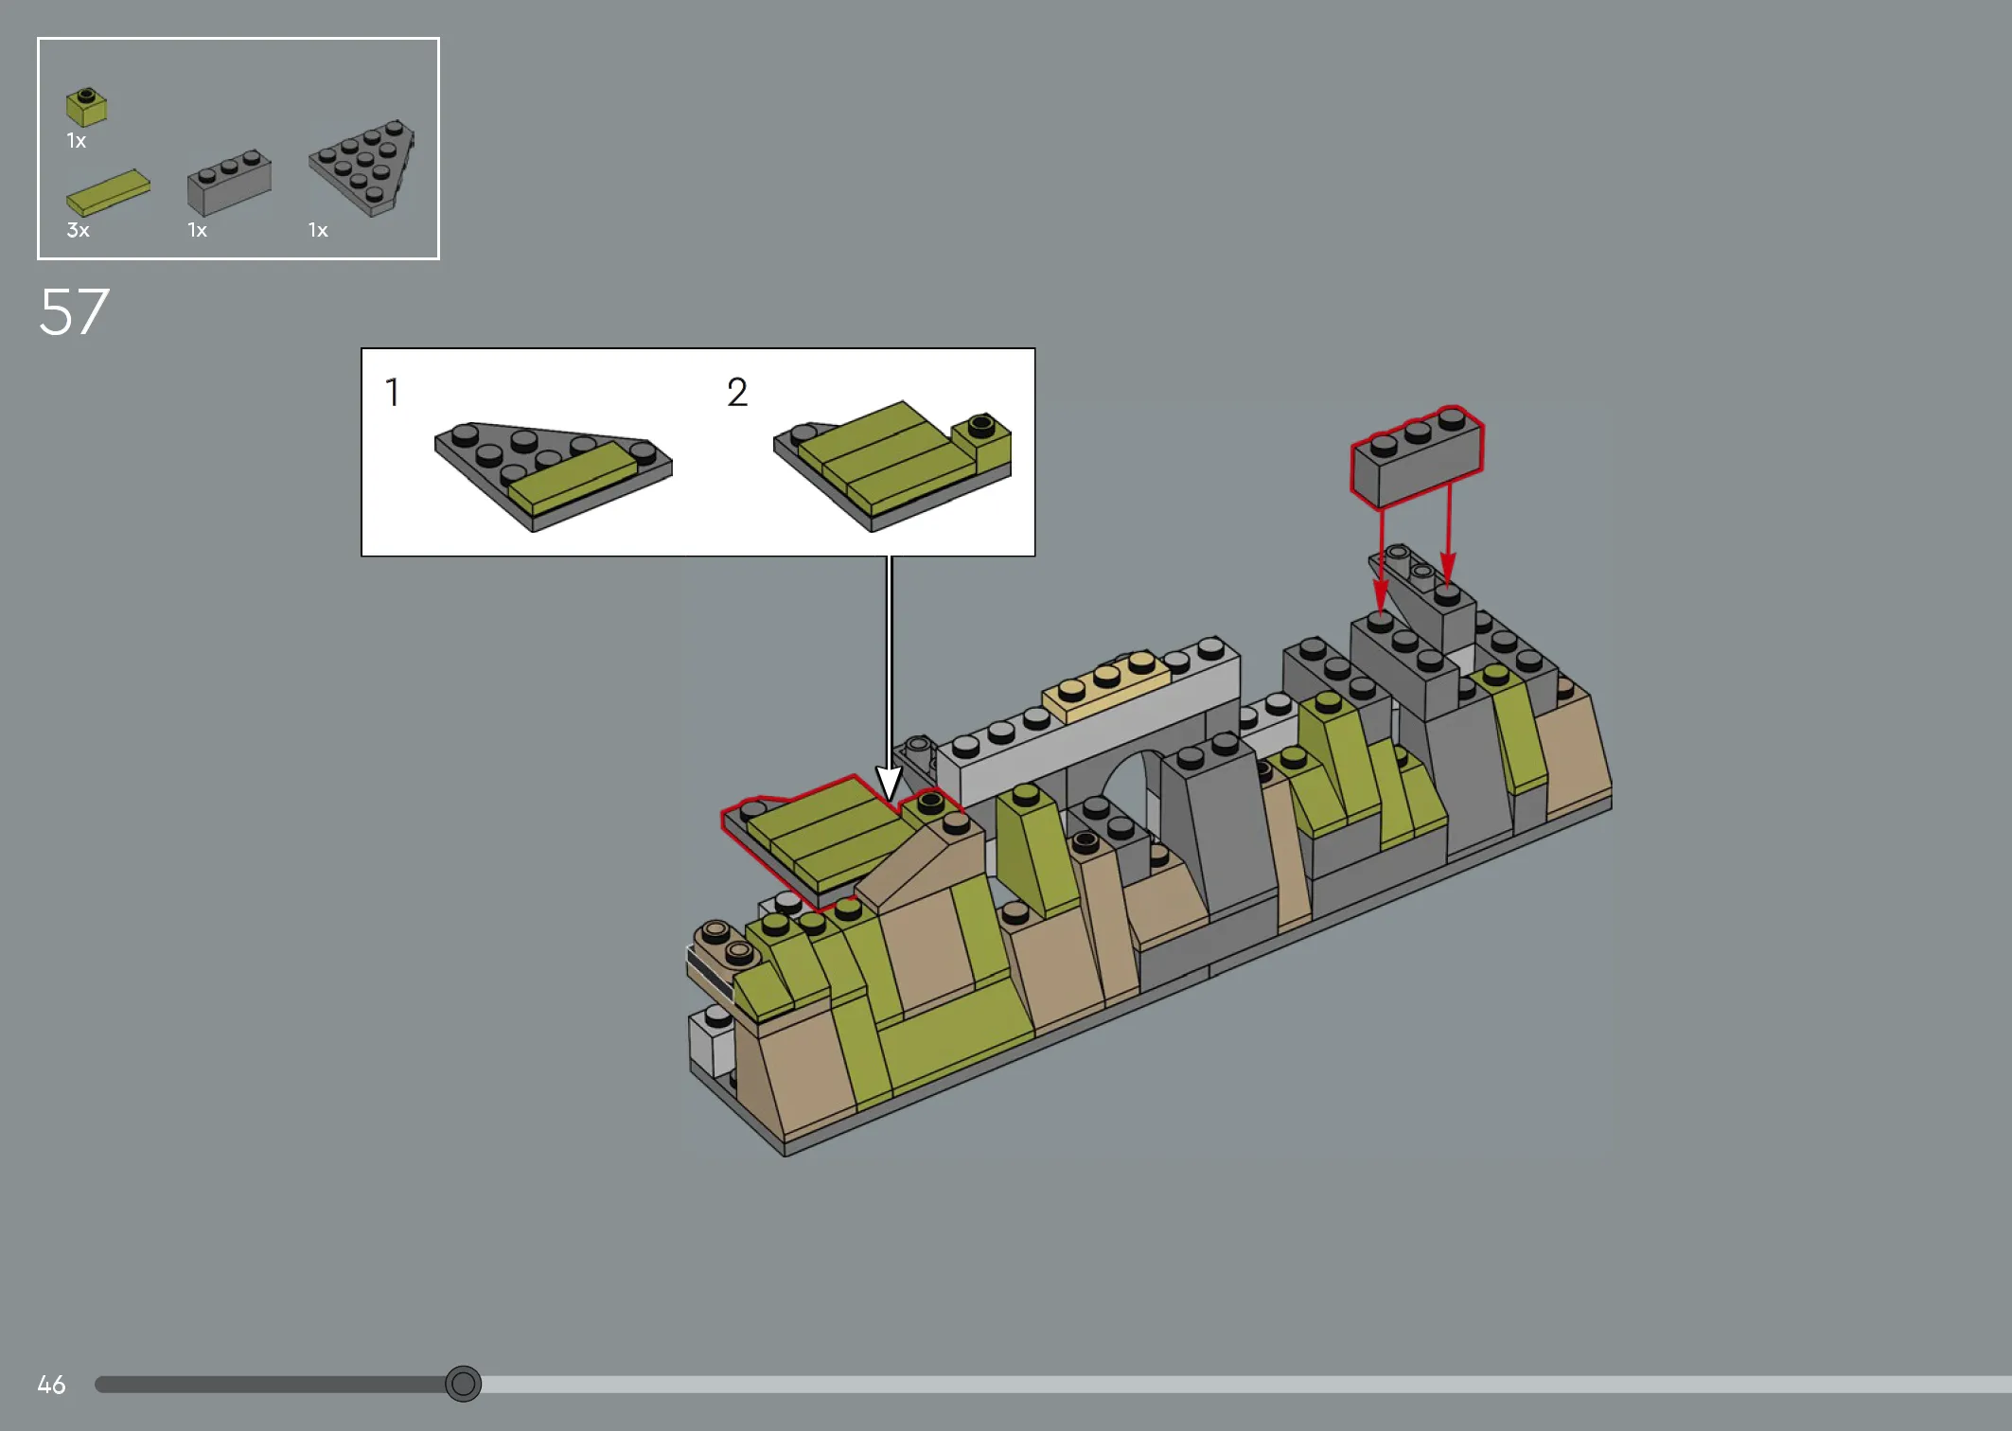Click the olive green 1x1 stud part

point(86,107)
